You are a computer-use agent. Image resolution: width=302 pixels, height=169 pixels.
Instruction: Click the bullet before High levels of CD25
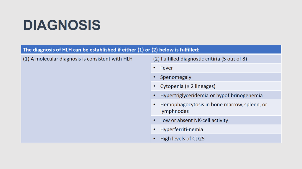(155, 139)
